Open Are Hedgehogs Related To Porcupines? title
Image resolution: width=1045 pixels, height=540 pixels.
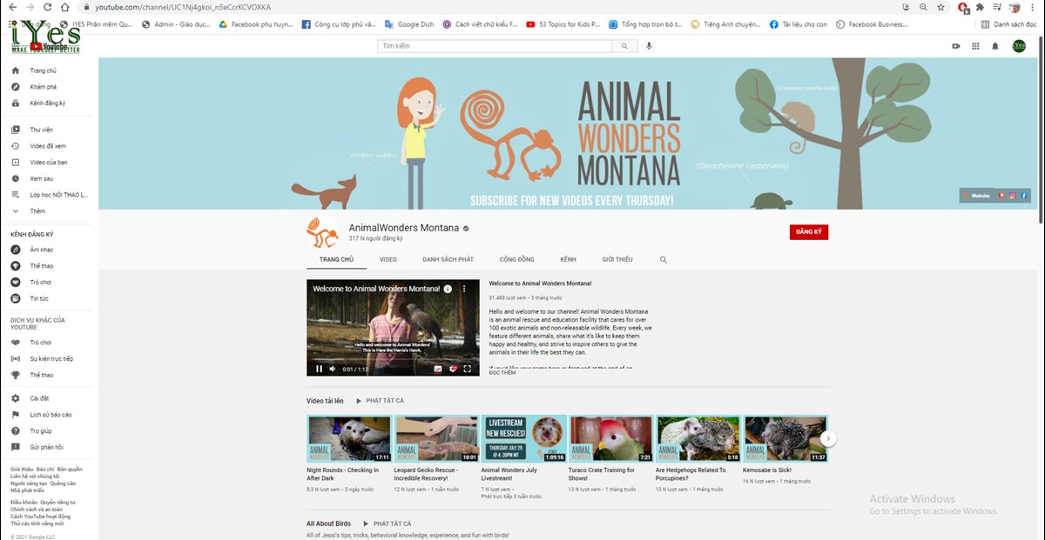pos(691,474)
